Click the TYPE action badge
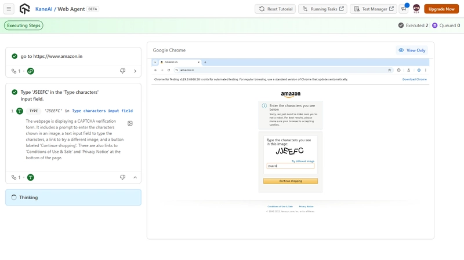This screenshot has width=464, height=260. (34, 111)
